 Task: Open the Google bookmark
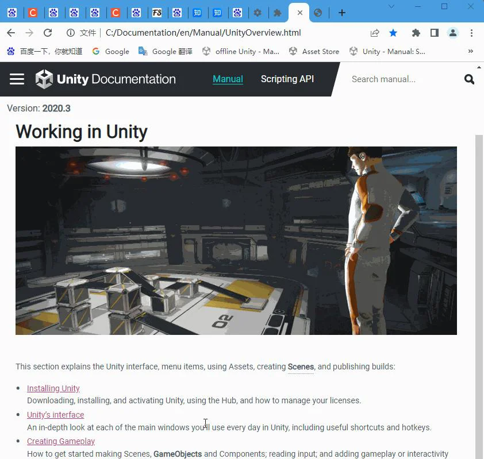[x=110, y=51]
